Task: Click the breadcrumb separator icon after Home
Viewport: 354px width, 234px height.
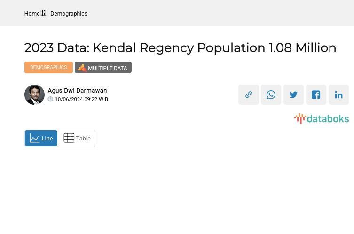Action: pos(44,13)
